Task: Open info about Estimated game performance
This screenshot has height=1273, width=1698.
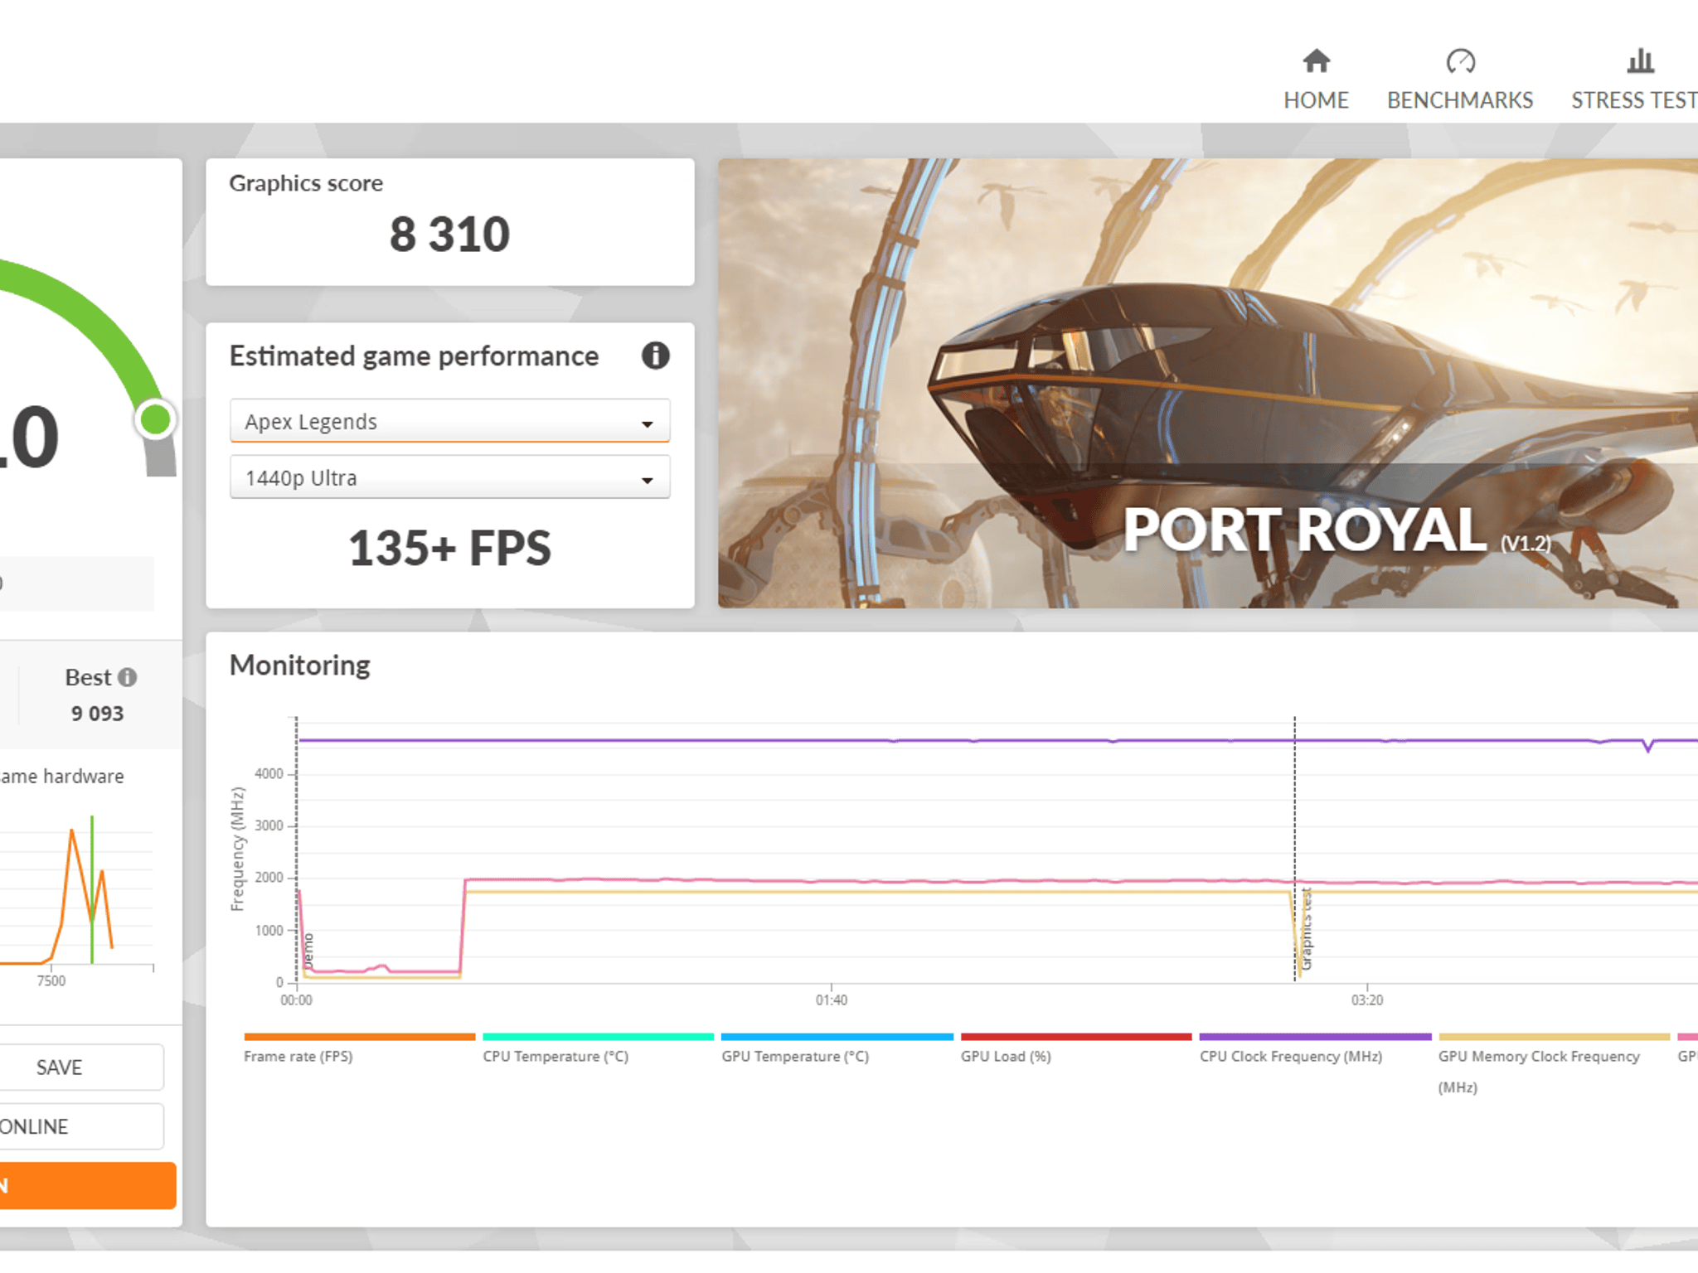Action: (655, 356)
